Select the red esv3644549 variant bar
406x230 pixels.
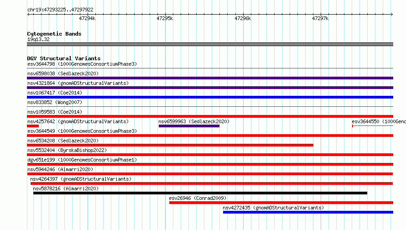click(x=210, y=136)
